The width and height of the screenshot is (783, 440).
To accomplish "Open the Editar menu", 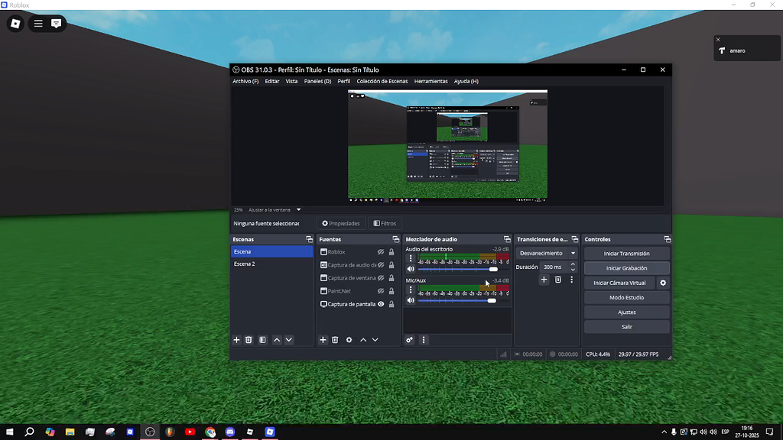I will [x=272, y=81].
